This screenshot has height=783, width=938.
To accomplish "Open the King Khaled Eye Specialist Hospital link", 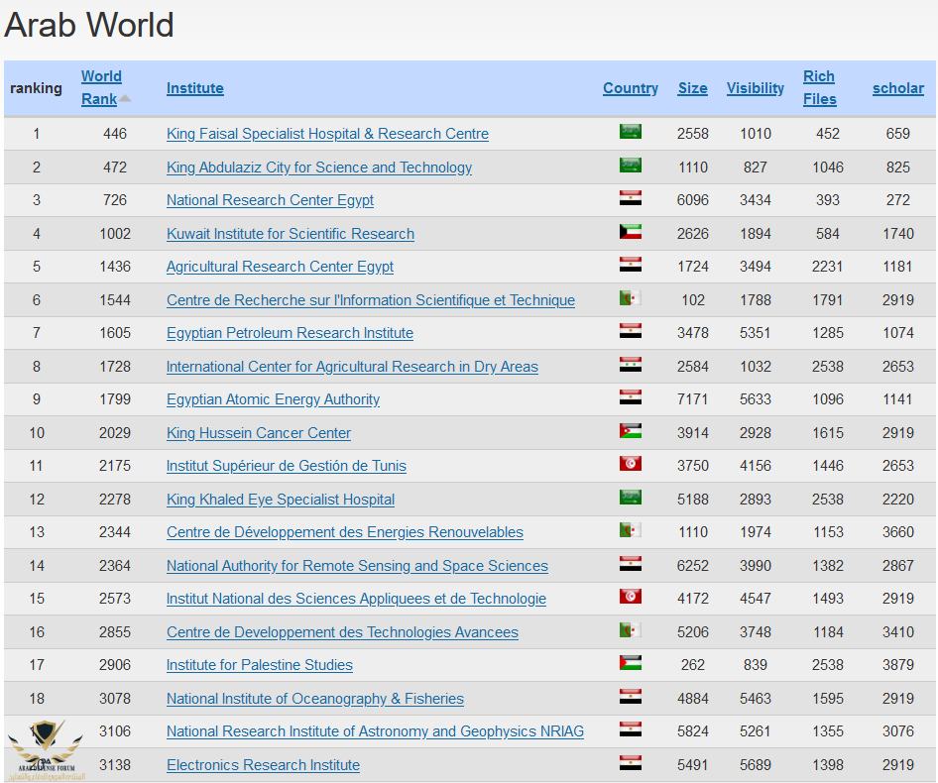I will click(281, 499).
